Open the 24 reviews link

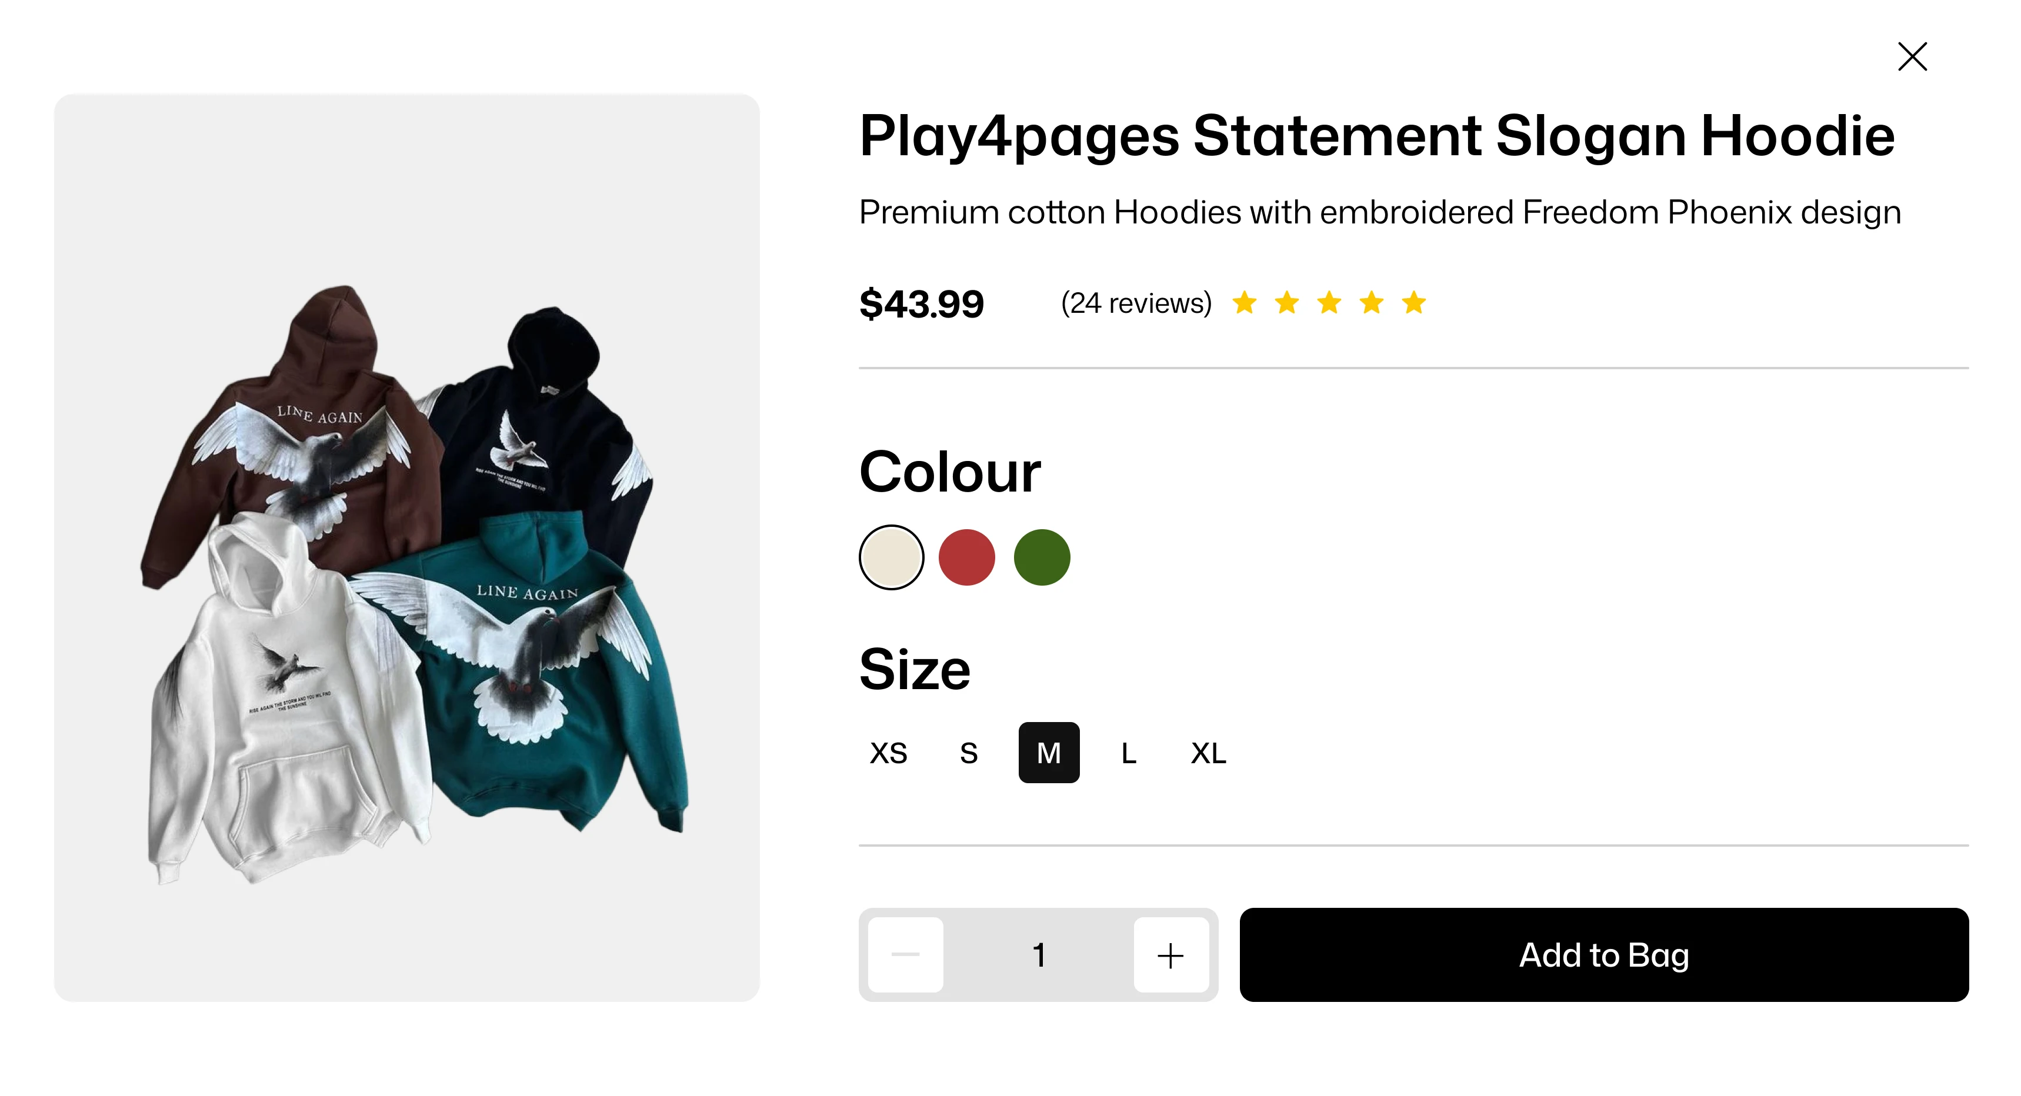[1136, 303]
